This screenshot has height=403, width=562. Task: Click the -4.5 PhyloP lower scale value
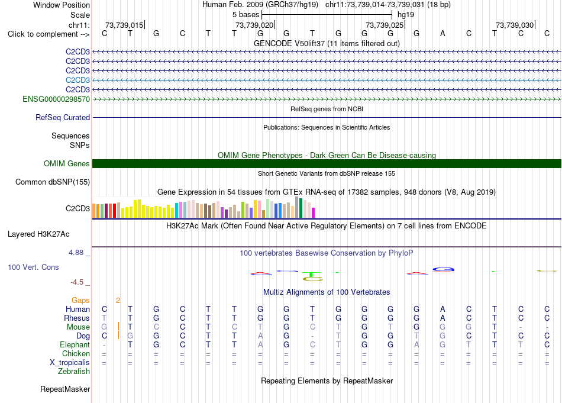point(77,282)
